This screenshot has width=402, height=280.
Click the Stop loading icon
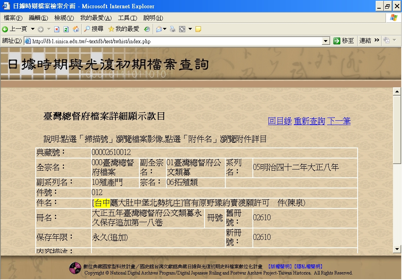tap(57, 29)
